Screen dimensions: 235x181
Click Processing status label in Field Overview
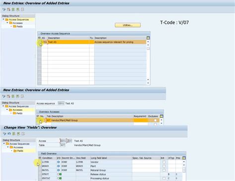(100, 179)
